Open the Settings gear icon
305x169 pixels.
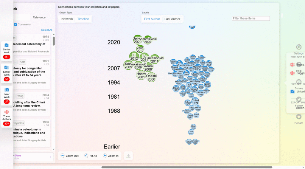[299, 47]
